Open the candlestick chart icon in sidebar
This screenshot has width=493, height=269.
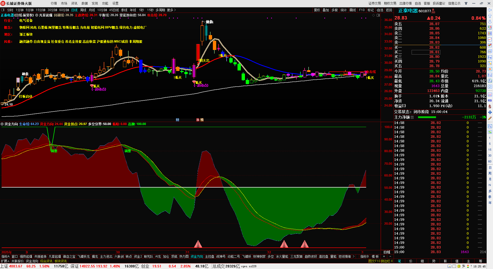click(490, 45)
